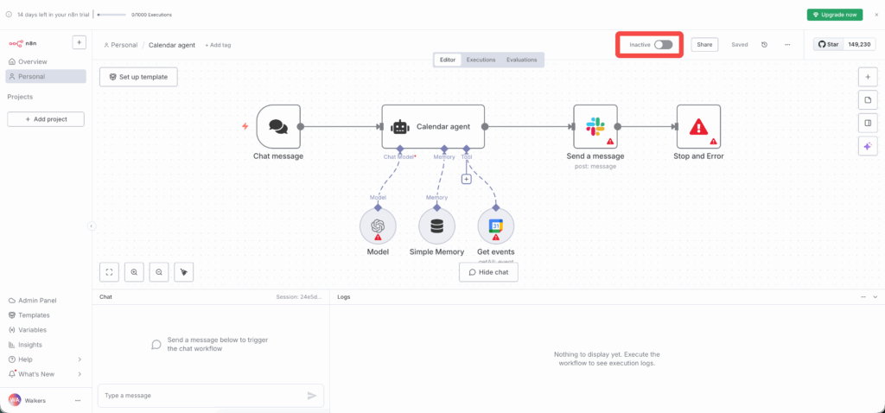Click the Type a message input field
The height and width of the screenshot is (413, 885).
point(201,396)
